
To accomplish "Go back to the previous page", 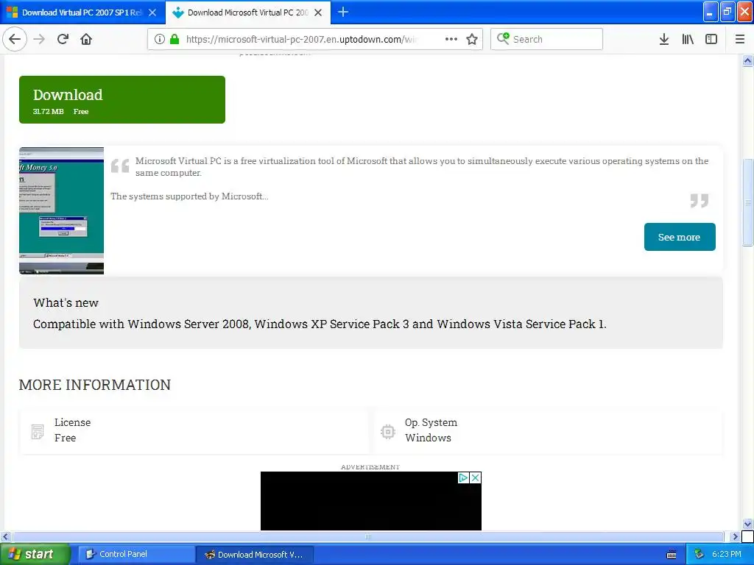I will [15, 39].
